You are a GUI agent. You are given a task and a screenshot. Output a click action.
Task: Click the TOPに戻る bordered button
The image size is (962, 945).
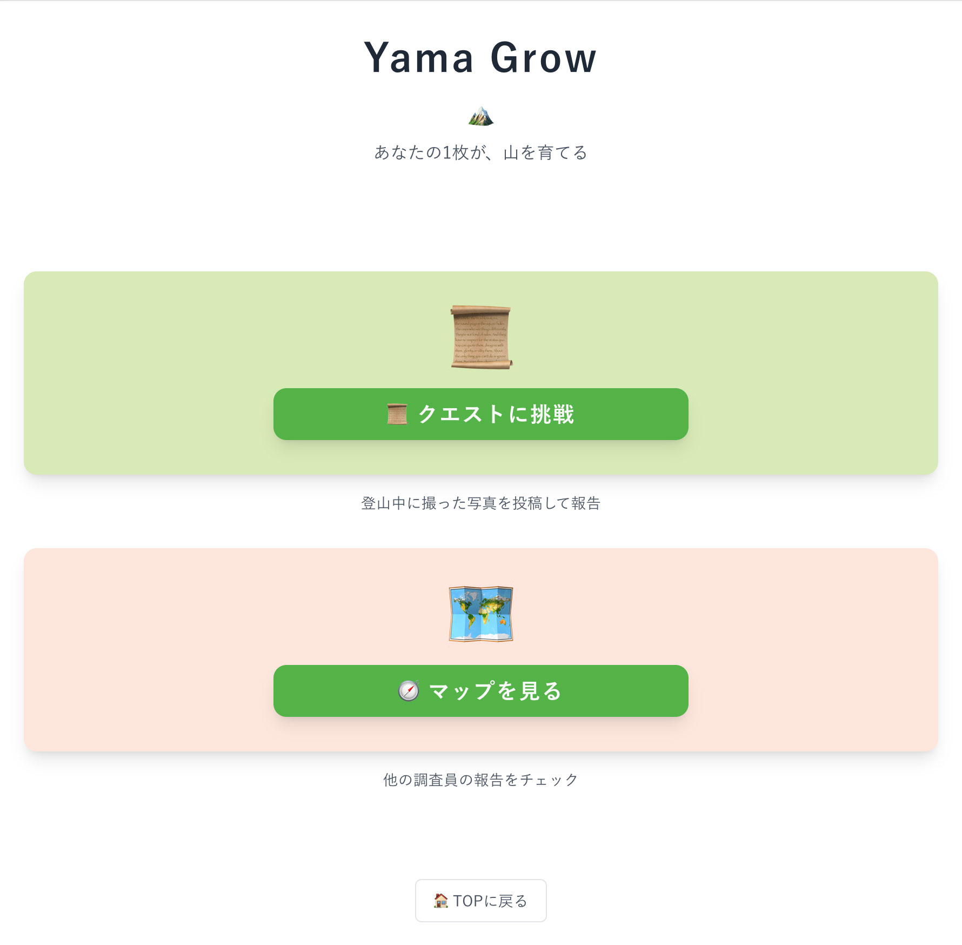pos(480,900)
